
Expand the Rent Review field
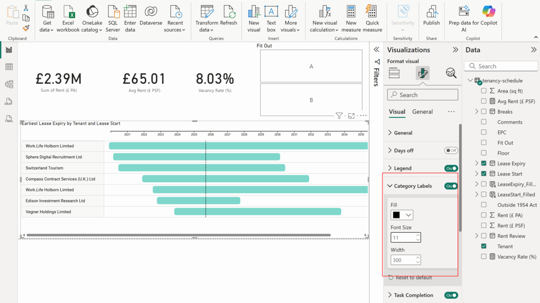click(477, 236)
